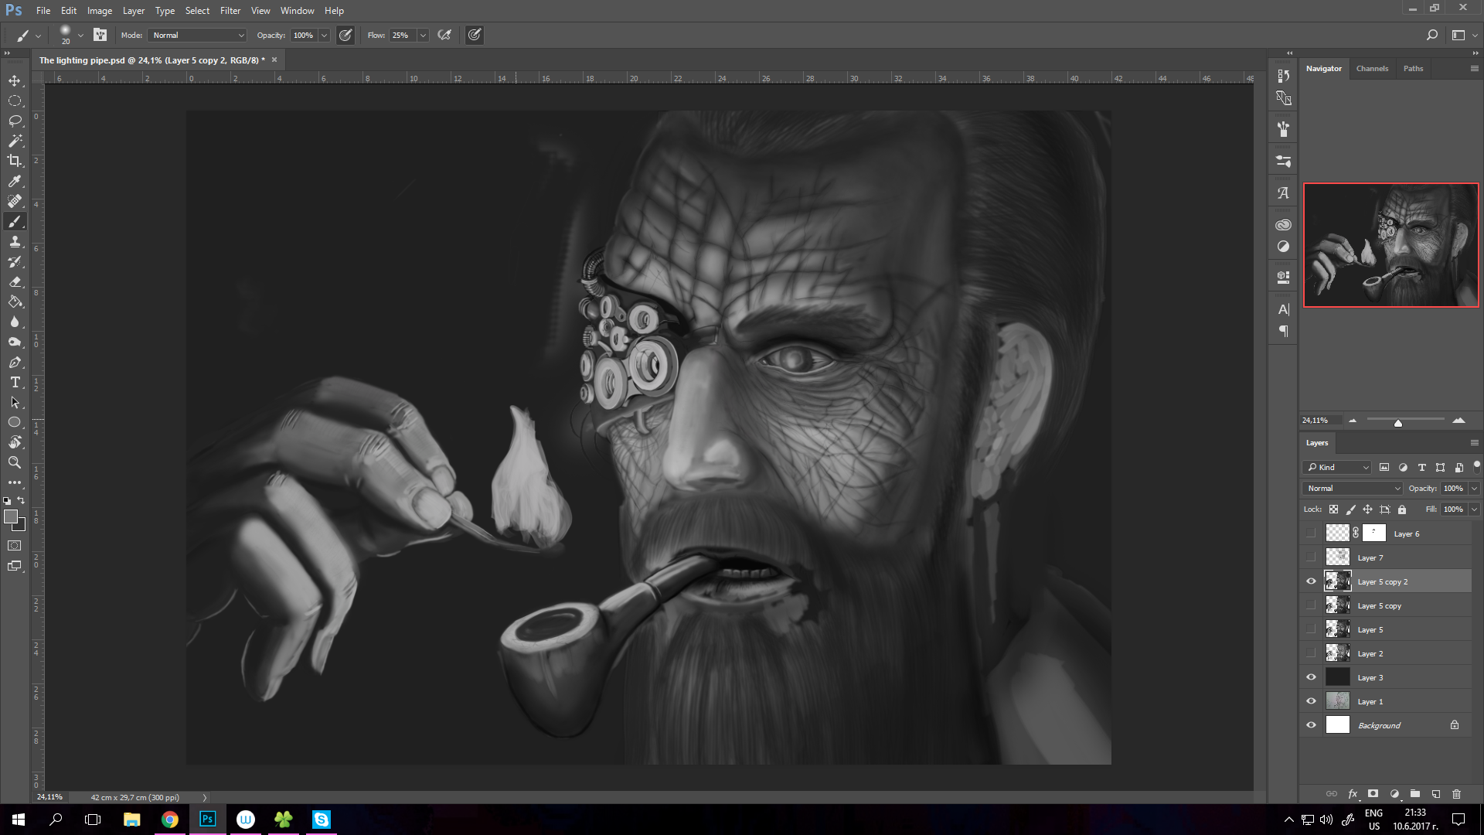Click the delete layer trash icon
Viewport: 1484px width, 835px height.
(1456, 794)
